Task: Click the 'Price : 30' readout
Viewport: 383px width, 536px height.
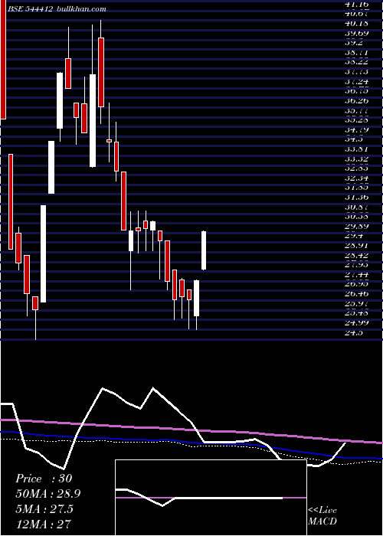Action: pos(44,479)
